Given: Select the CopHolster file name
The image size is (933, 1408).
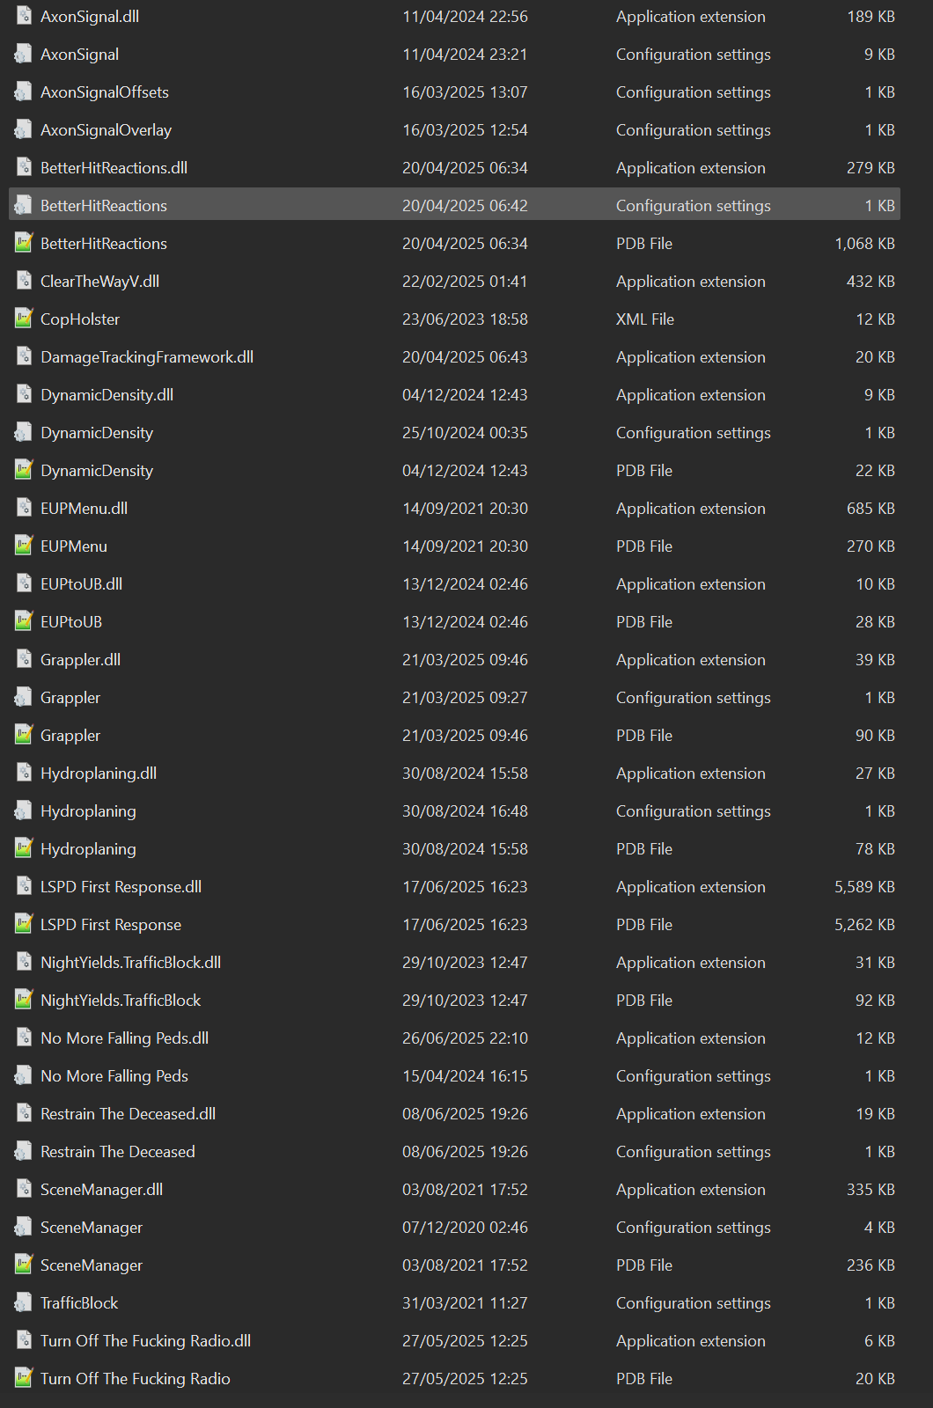Looking at the screenshot, I should (x=80, y=319).
